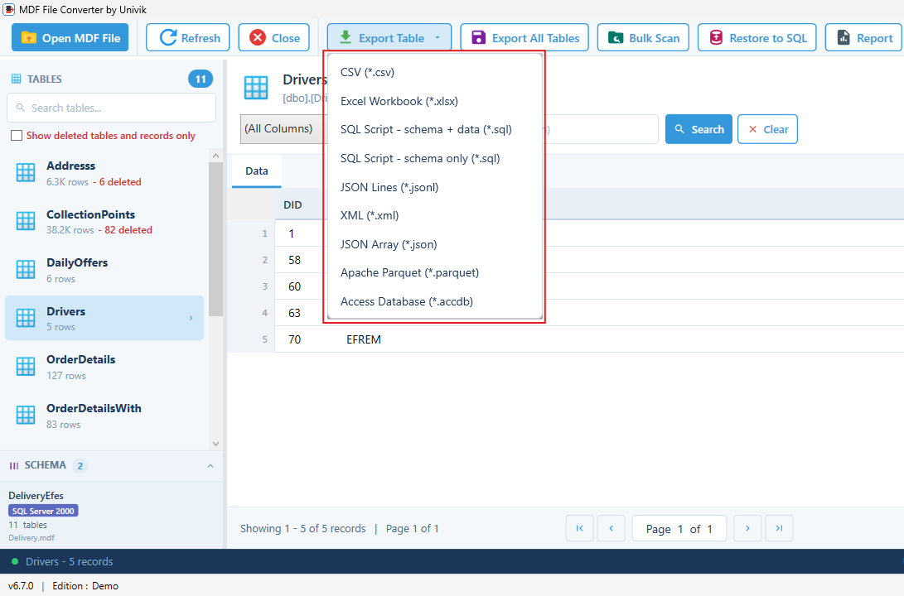
Task: Click the table icon next to OrderDetailsWith
Action: tap(26, 416)
